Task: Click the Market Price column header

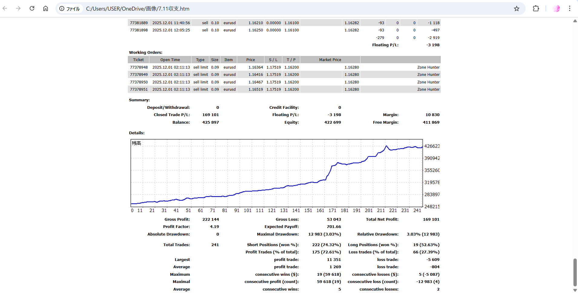Action: pyautogui.click(x=330, y=60)
